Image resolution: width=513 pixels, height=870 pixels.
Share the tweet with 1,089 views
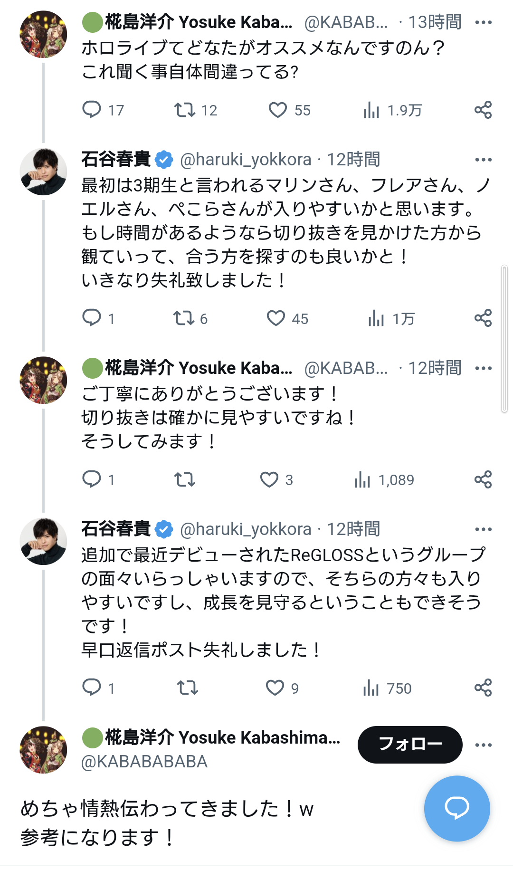[x=483, y=479]
